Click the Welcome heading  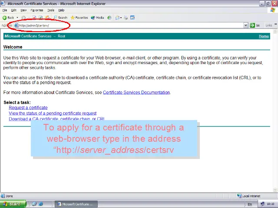13,47
